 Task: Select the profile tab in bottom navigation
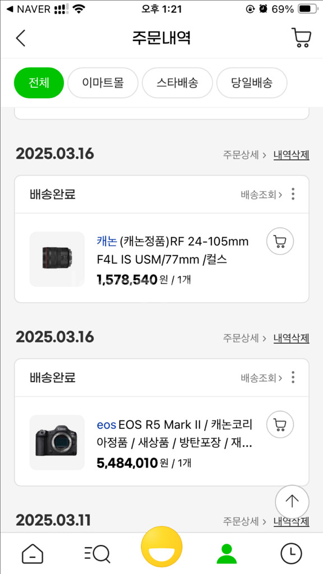225,554
